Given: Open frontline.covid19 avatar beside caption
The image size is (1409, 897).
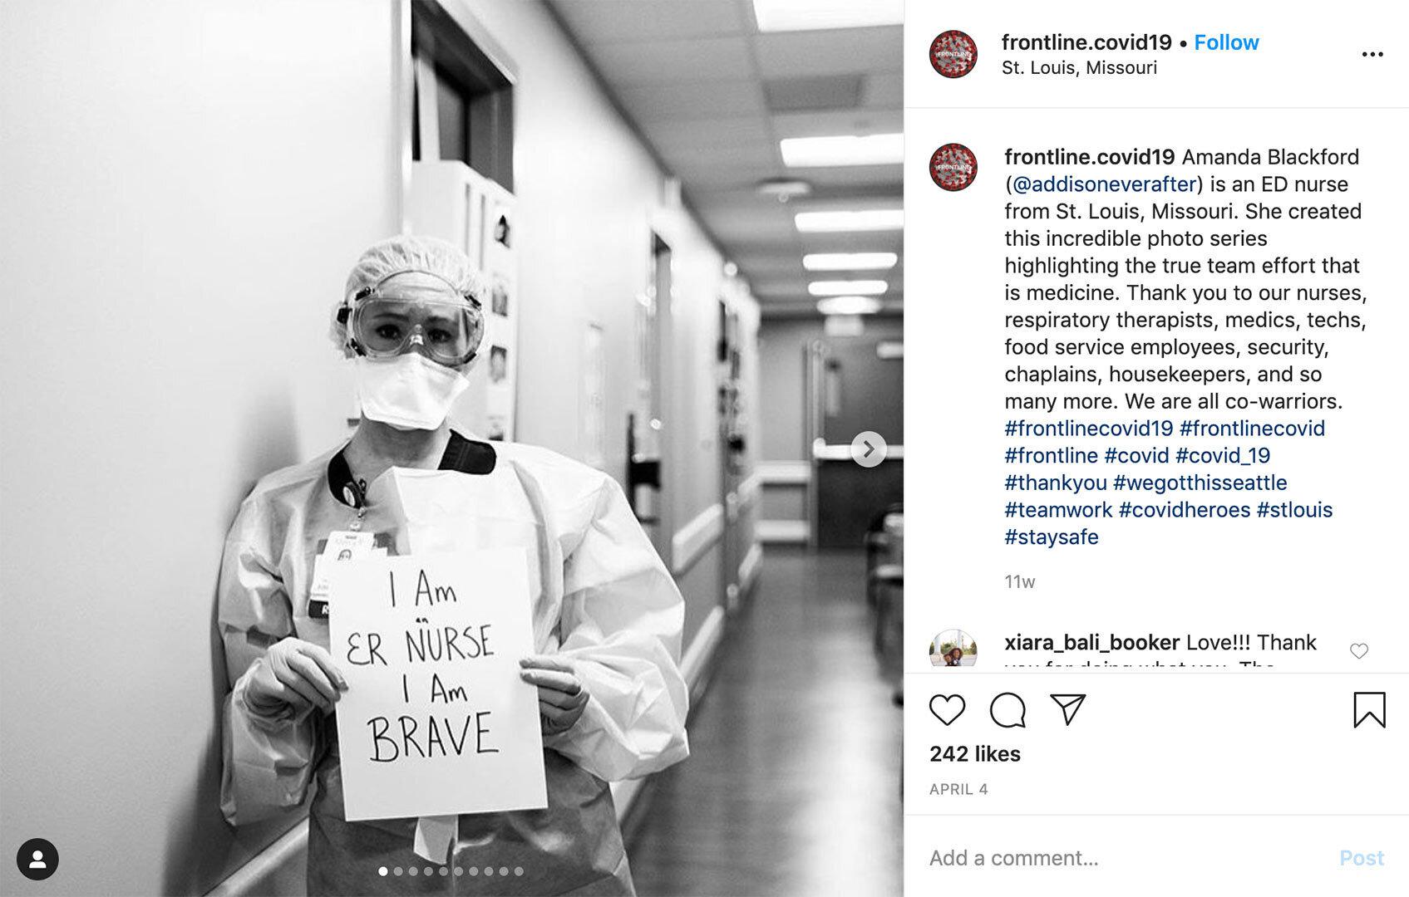Looking at the screenshot, I should (953, 167).
